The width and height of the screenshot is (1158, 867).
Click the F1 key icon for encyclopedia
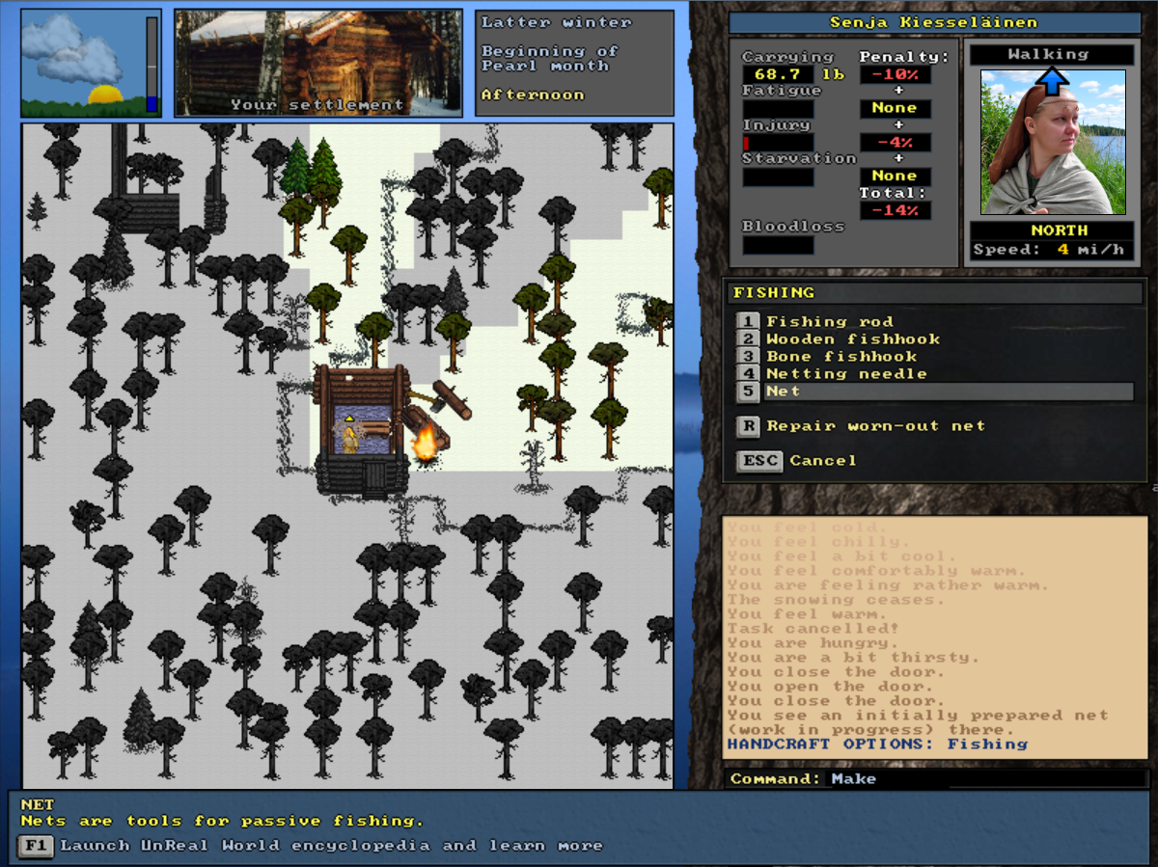35,846
